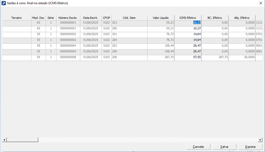Click the Data Escrit. 01/06/2025 in the first row

[x=91, y=23]
